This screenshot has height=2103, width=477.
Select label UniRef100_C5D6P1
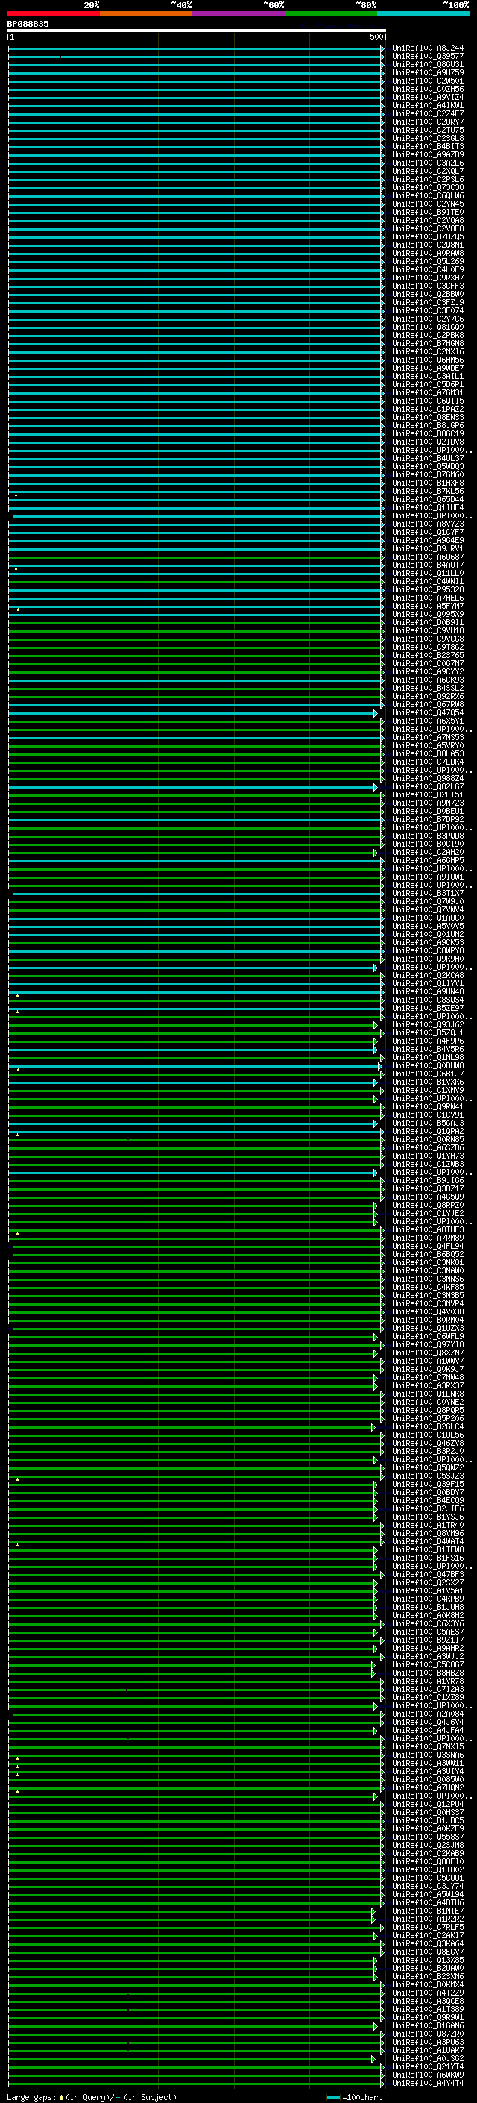click(428, 384)
